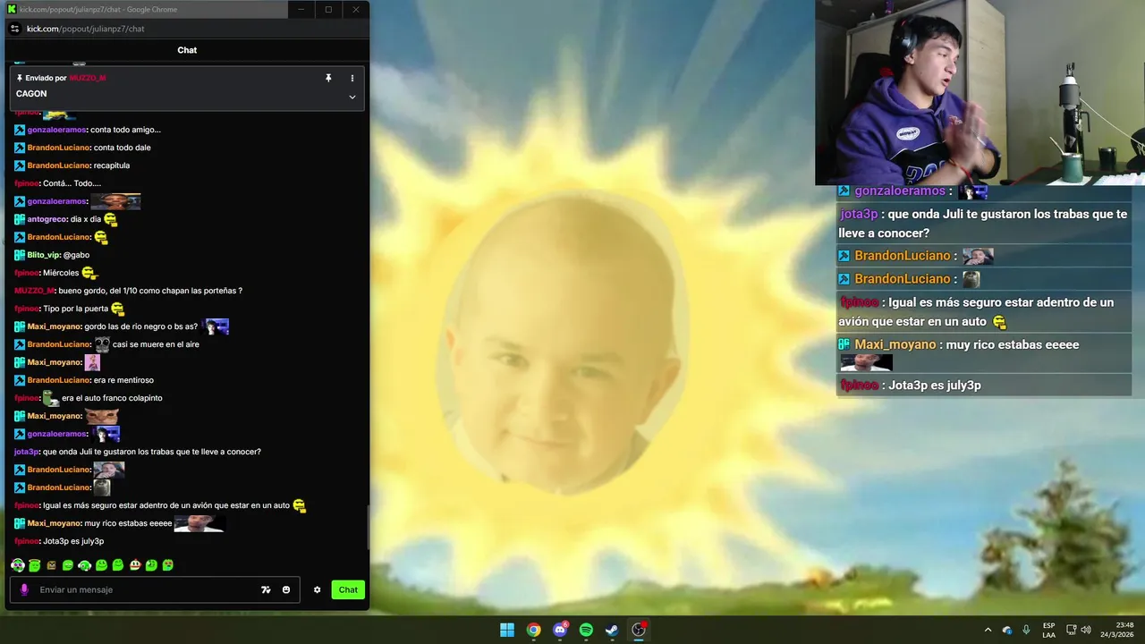Click the laughing emoji after 'Miércoles'

click(x=89, y=273)
